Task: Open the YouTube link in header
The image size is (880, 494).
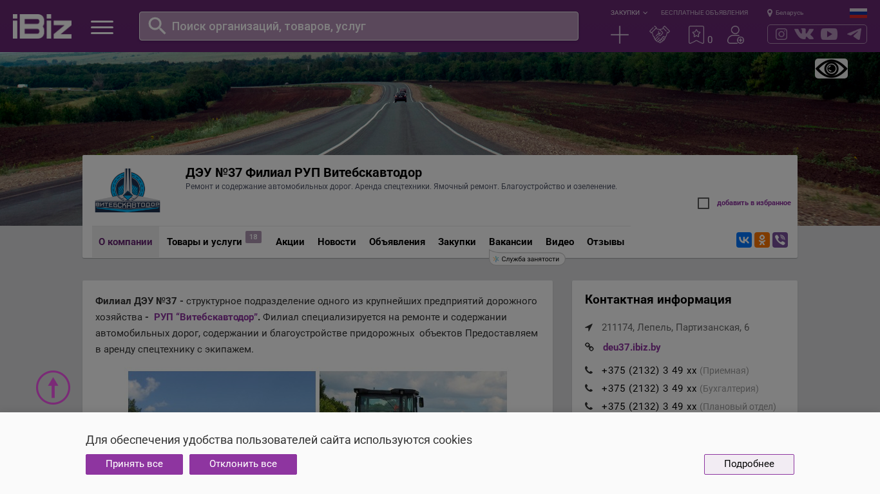Action: coord(829,34)
